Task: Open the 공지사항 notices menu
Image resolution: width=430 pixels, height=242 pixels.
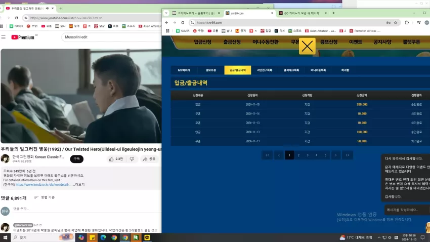Action: tap(382, 42)
